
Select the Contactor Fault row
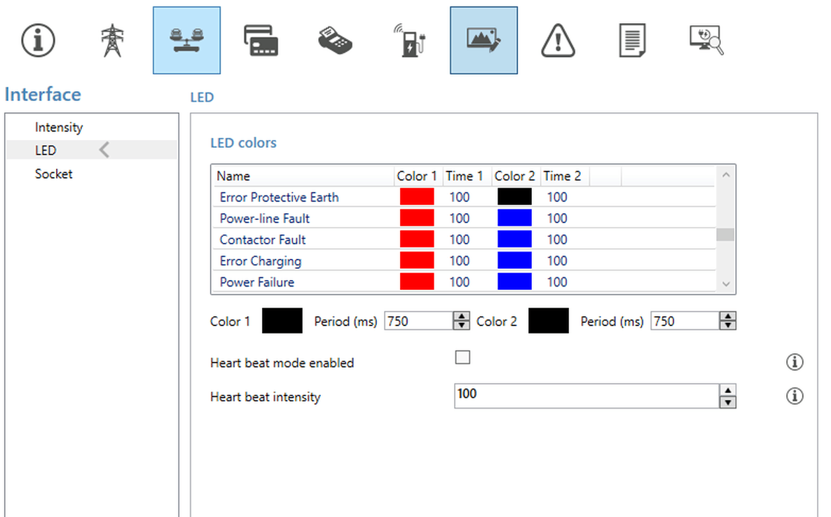(463, 239)
